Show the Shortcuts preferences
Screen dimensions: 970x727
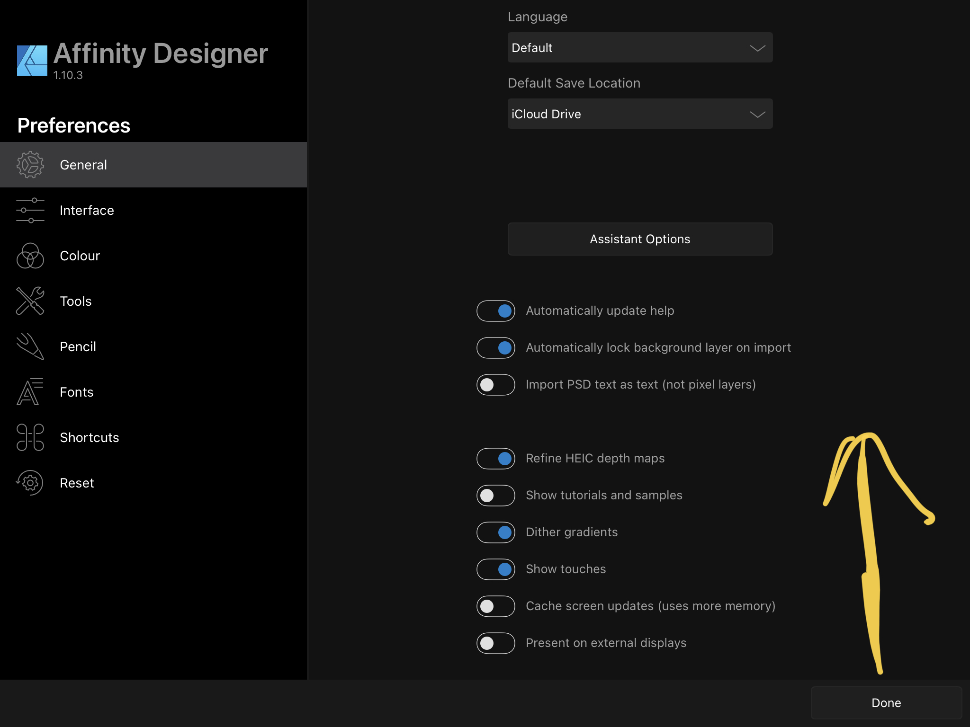pyautogui.click(x=153, y=437)
